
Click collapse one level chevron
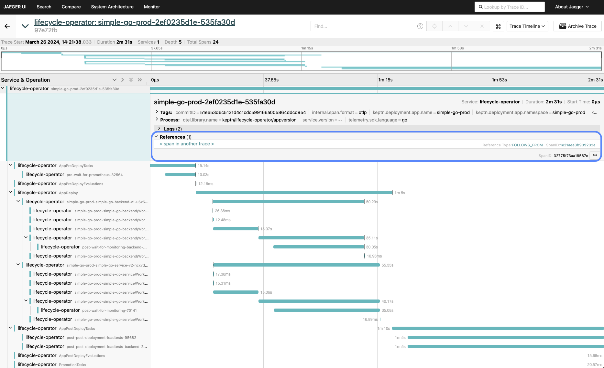(x=123, y=80)
